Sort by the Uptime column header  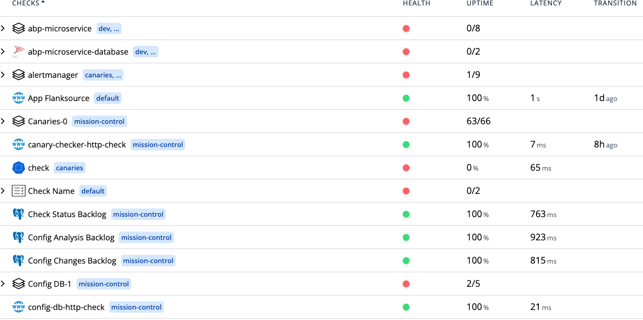coord(480,3)
